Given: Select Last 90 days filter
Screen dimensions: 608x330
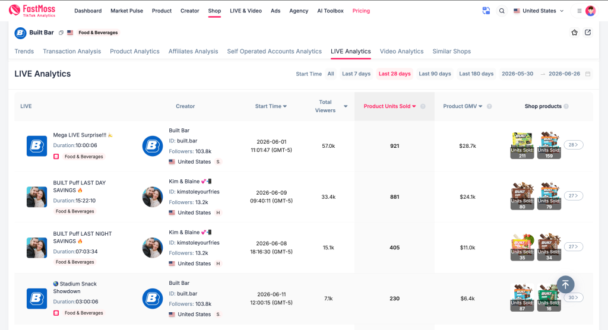Looking at the screenshot, I should point(435,74).
